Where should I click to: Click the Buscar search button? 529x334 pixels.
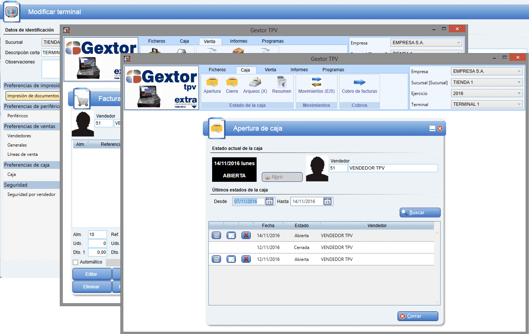coord(420,213)
